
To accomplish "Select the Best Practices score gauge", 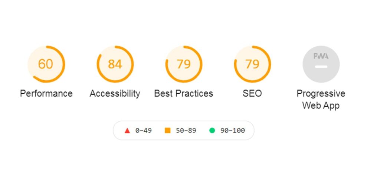I will click(x=184, y=64).
